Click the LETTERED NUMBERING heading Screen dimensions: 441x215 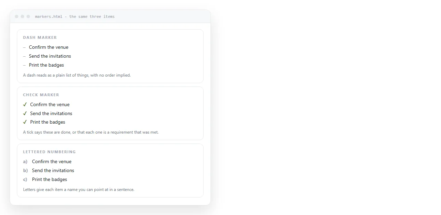coord(49,152)
